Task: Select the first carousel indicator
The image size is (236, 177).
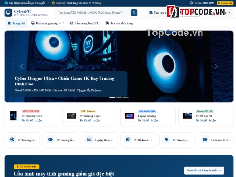Action: pos(112,97)
